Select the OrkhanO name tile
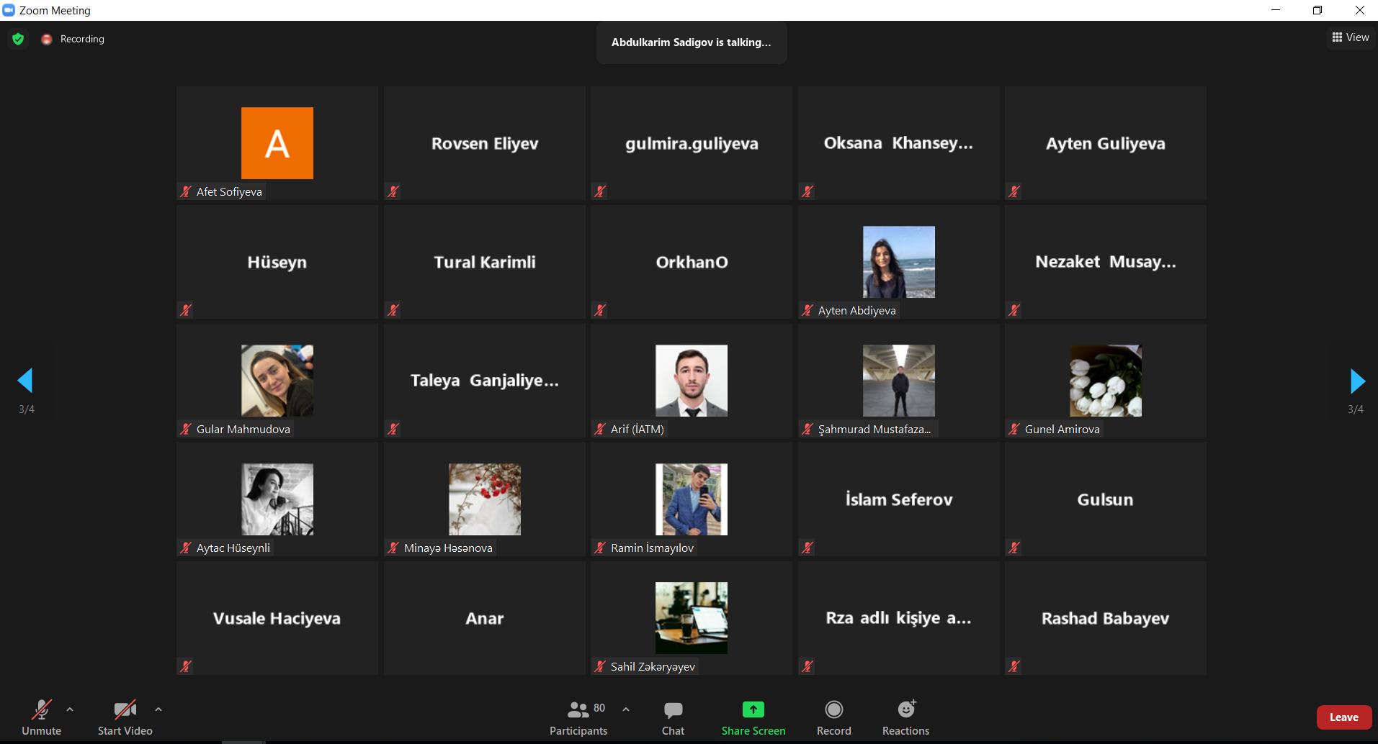1378x744 pixels. pos(692,262)
